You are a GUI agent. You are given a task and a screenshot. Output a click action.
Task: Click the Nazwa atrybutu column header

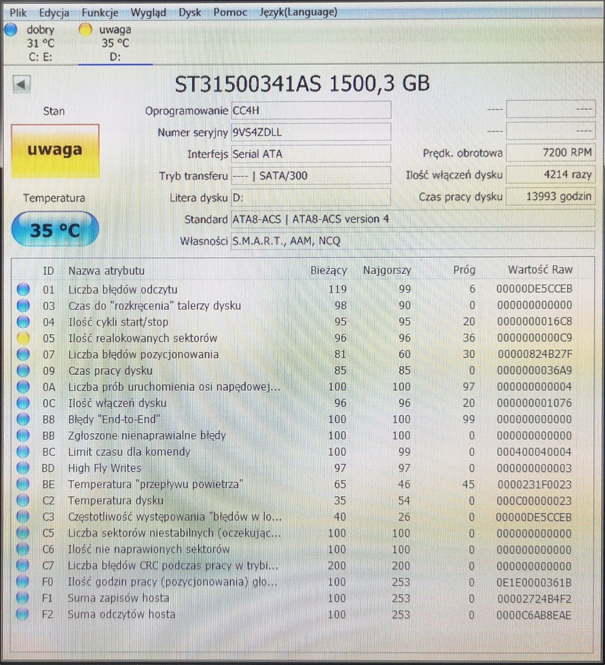[107, 271]
